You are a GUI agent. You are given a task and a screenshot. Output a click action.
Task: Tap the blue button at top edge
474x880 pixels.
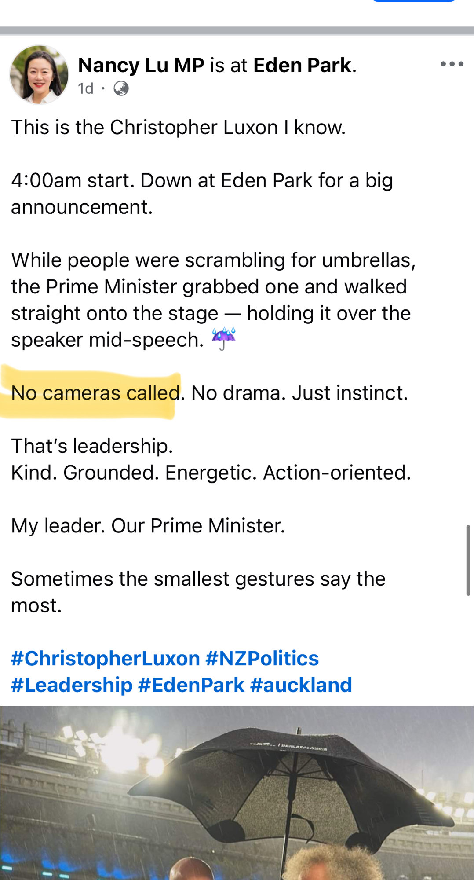tap(414, 1)
